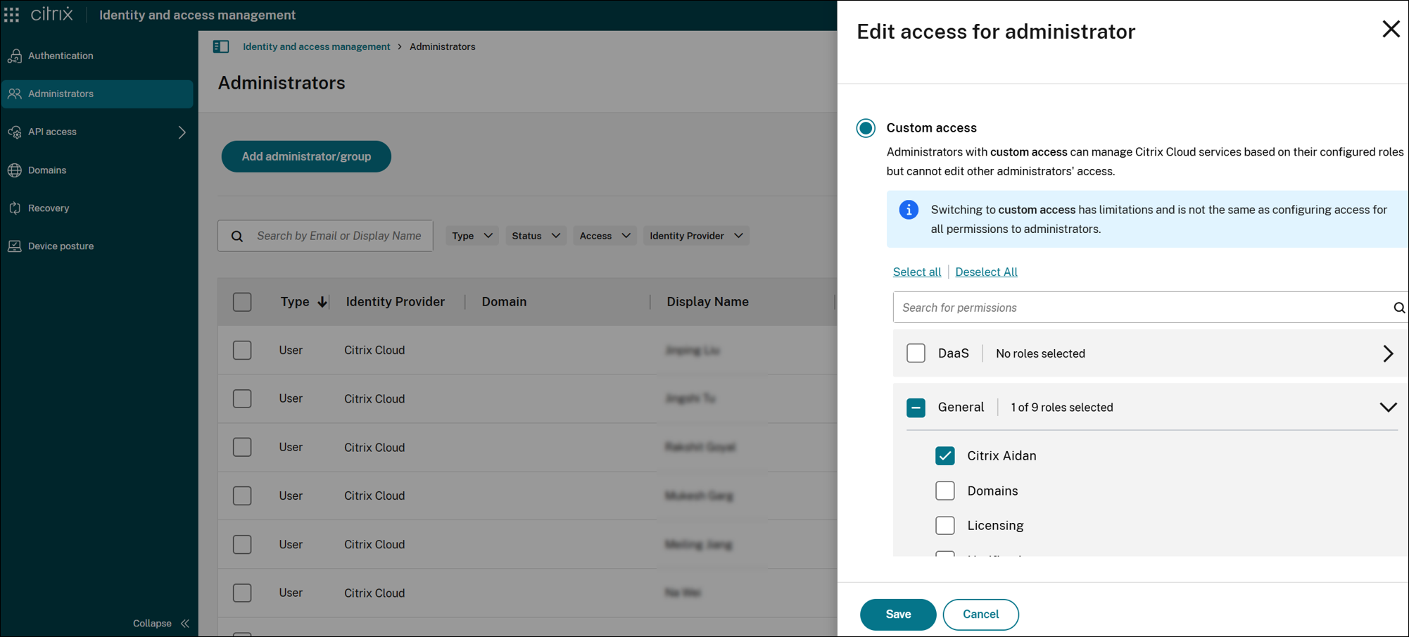Open Identity and access management breadcrumb
Image resolution: width=1409 pixels, height=637 pixels.
316,46
